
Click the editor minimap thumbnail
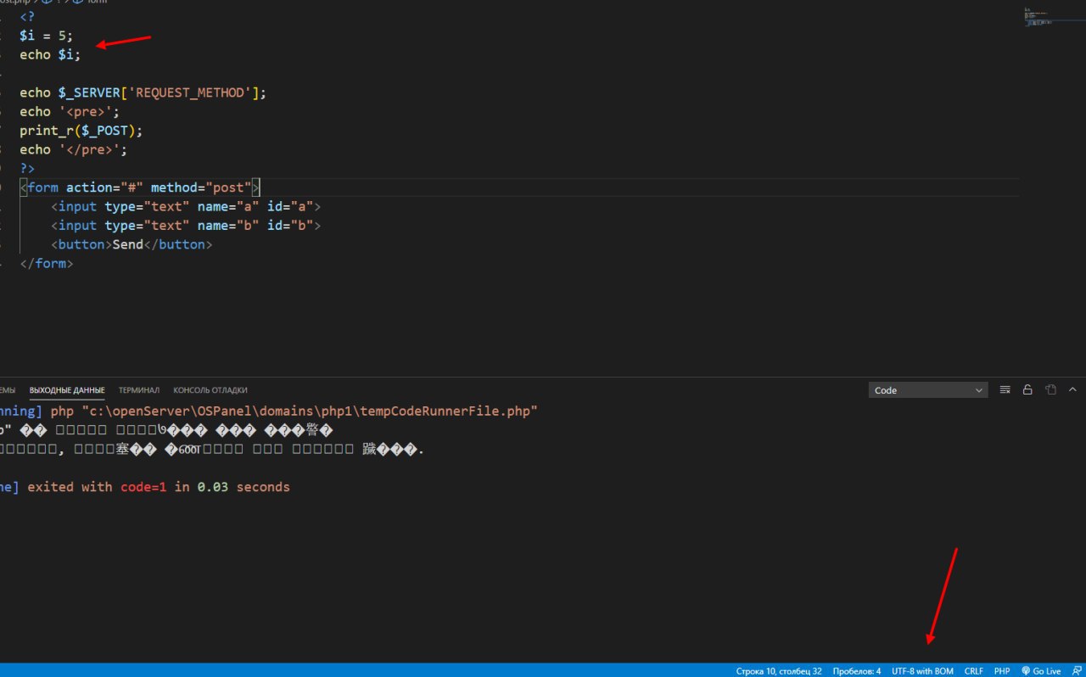click(x=1038, y=15)
